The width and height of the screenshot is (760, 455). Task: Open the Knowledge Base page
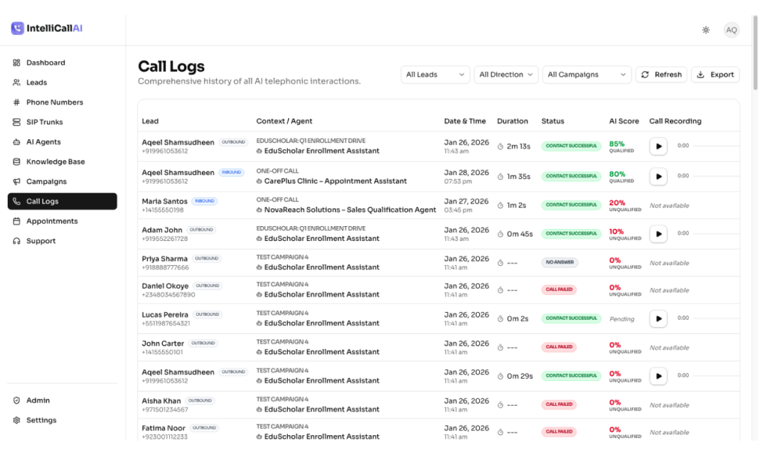coord(62,162)
